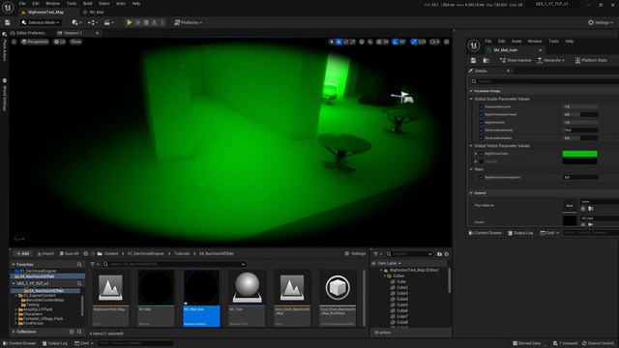Open the Hierarchy dropdown in material editor
The image size is (619, 348).
pyautogui.click(x=550, y=60)
